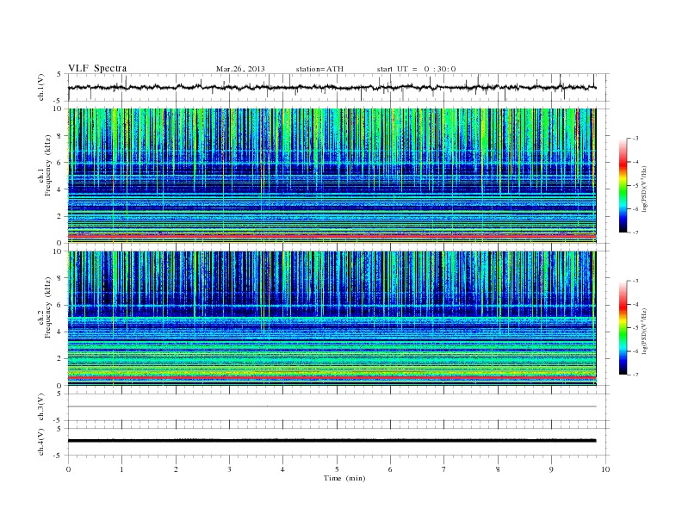Click the thick black ch.4 voltage trace

click(x=332, y=441)
